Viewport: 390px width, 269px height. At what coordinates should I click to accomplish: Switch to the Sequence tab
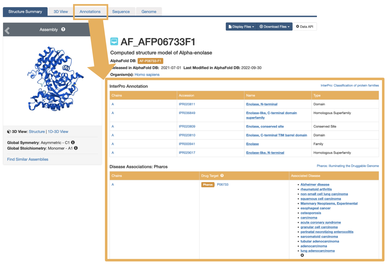(x=121, y=11)
